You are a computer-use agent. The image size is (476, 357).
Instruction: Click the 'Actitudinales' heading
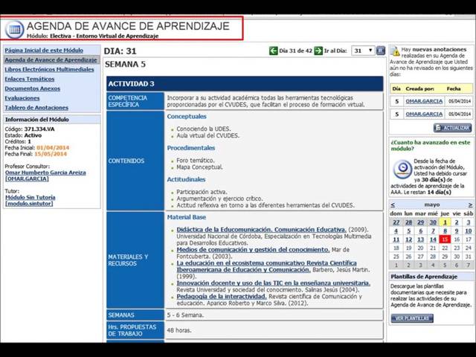186,180
